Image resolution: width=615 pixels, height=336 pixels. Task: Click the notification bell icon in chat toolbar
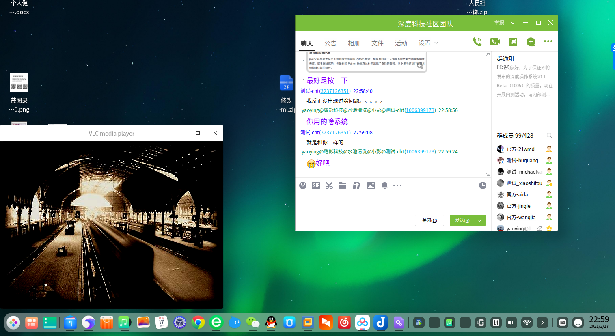(x=384, y=185)
